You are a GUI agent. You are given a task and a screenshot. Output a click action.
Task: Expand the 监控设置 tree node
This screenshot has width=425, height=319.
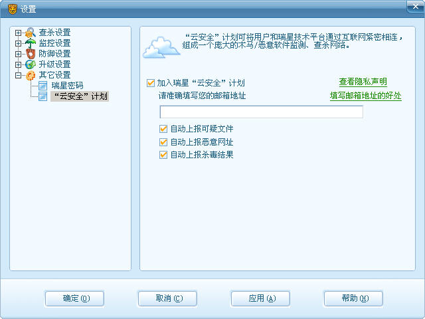pos(18,43)
